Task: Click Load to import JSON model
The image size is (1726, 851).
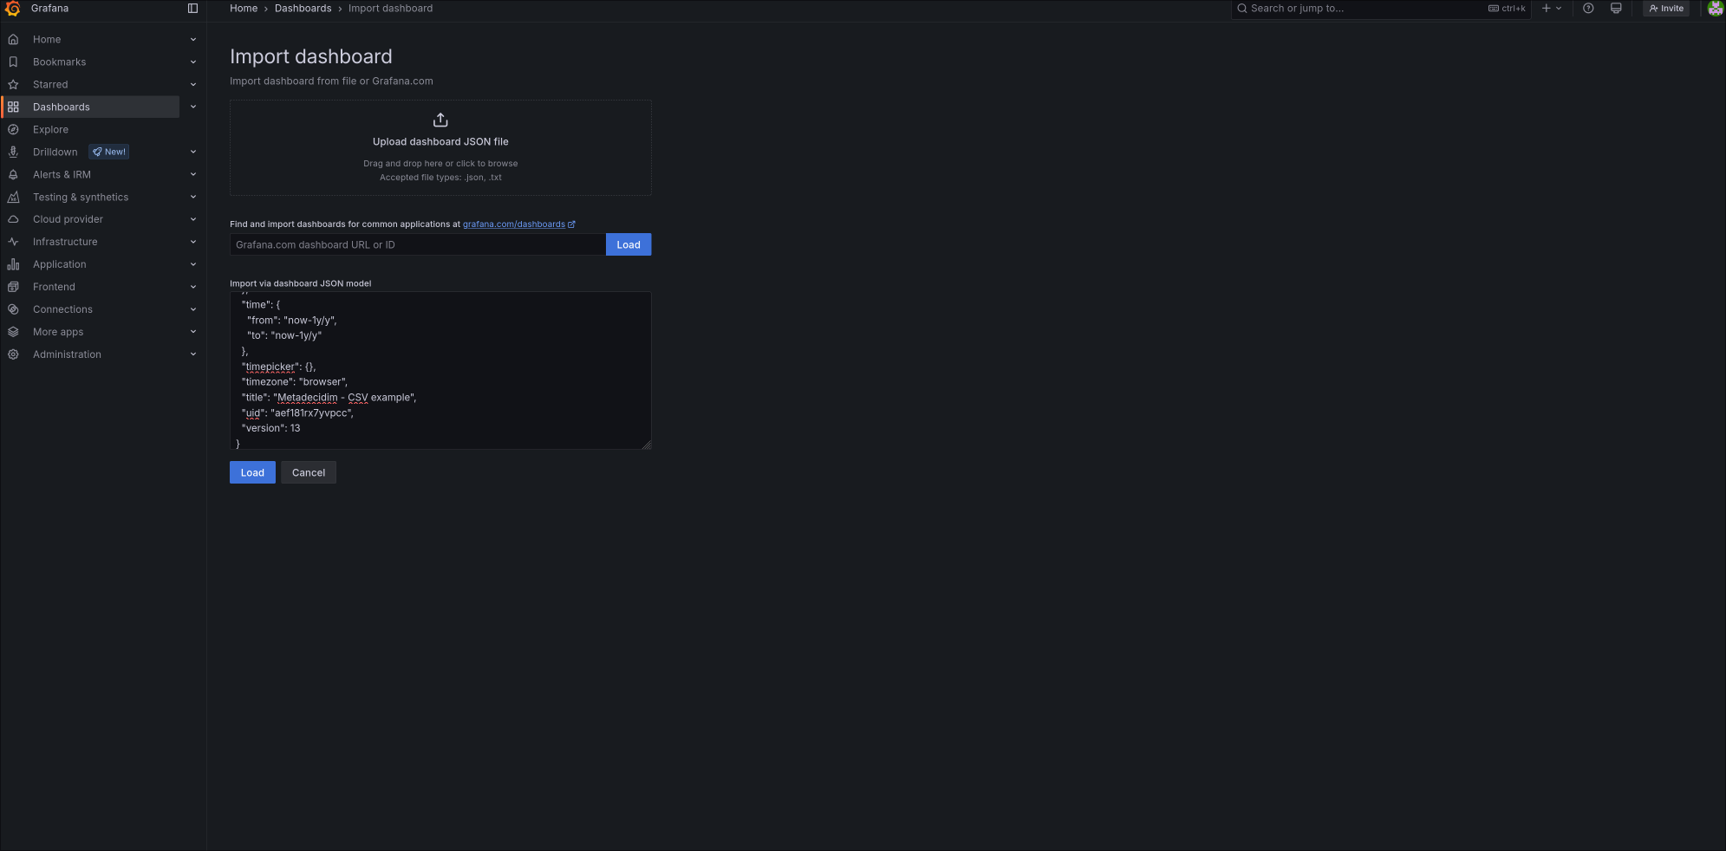Action: click(x=251, y=472)
